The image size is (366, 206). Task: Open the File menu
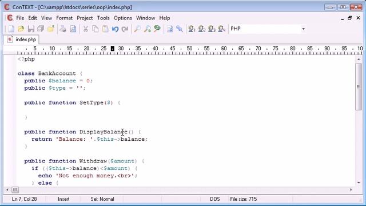tap(20, 18)
